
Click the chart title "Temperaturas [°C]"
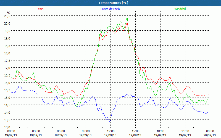[113, 3]
